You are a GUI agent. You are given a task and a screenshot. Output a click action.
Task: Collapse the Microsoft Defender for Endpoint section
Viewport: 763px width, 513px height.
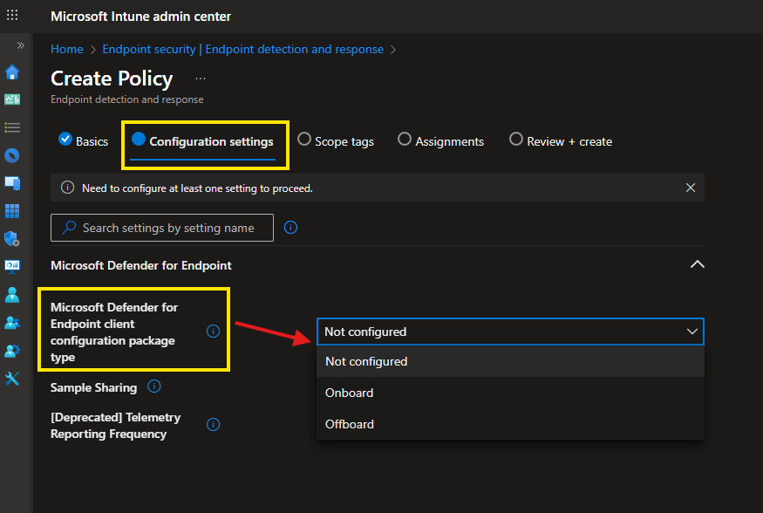(x=698, y=264)
